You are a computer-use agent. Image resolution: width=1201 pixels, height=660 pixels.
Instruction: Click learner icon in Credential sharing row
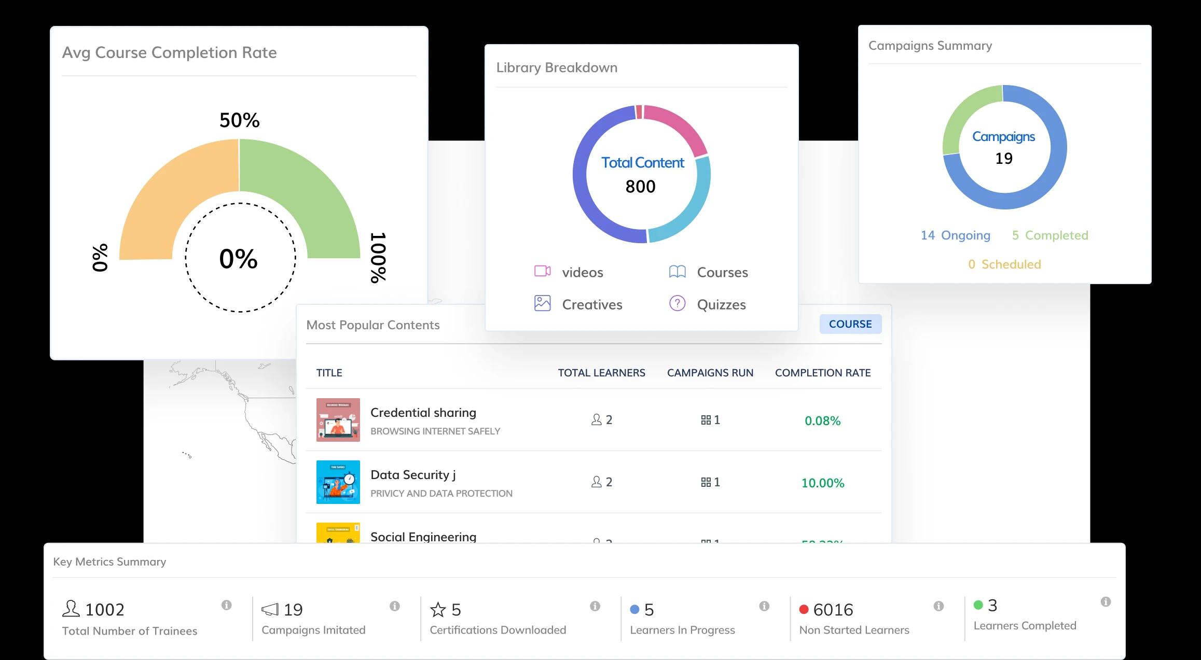[x=596, y=419]
